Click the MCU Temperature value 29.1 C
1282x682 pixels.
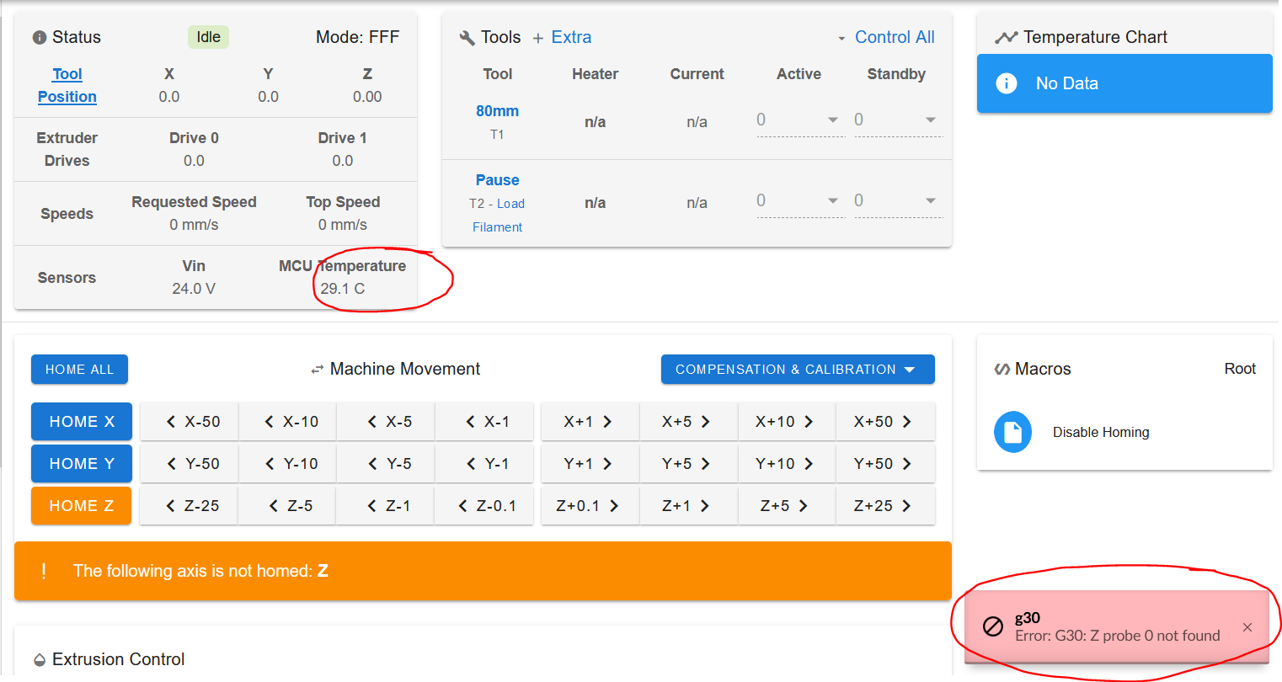pos(343,289)
